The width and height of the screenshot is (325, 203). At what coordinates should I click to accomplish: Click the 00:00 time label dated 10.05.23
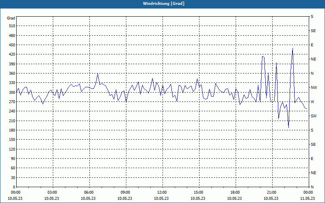click(15, 192)
